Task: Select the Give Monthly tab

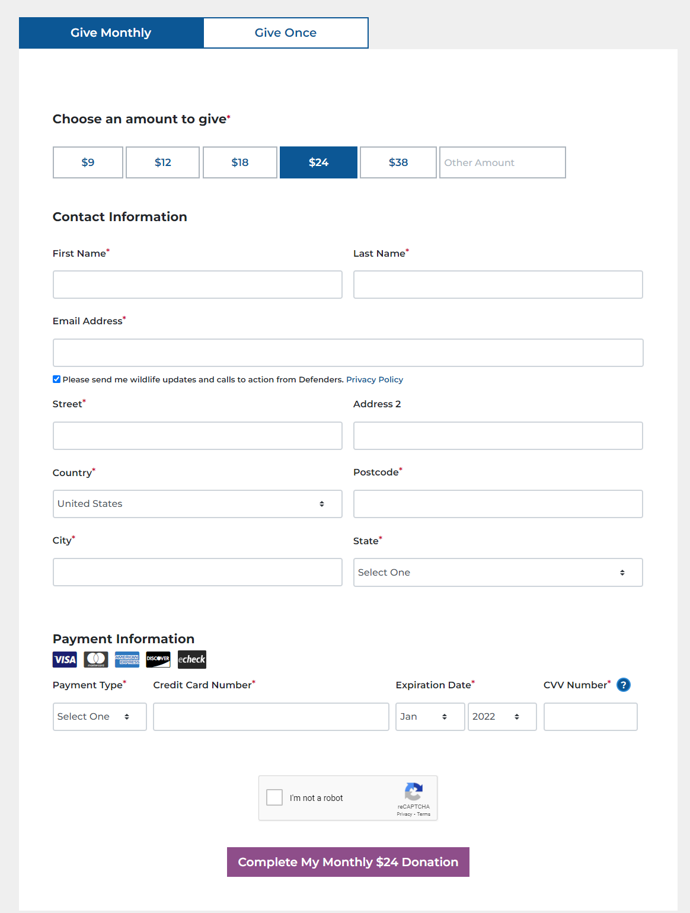Action: pos(111,33)
